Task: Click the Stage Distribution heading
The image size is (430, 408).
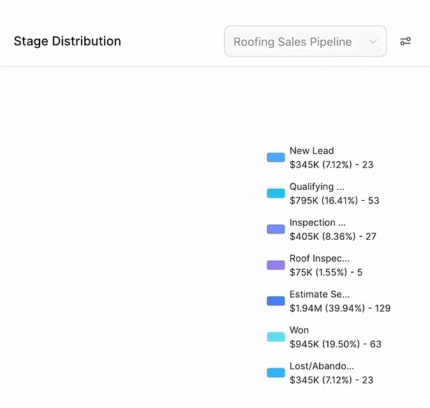Action: (67, 41)
